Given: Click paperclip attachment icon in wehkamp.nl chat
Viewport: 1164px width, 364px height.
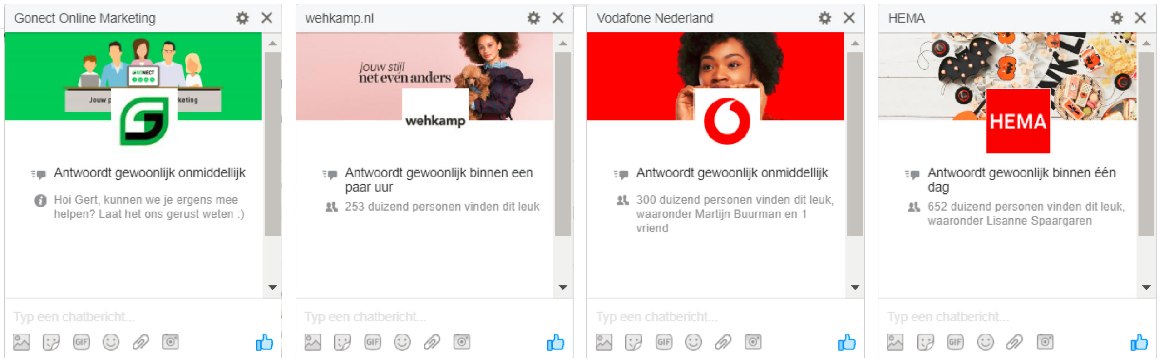Looking at the screenshot, I should tap(432, 342).
